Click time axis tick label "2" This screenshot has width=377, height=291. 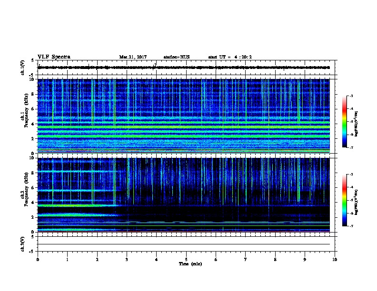click(x=97, y=260)
